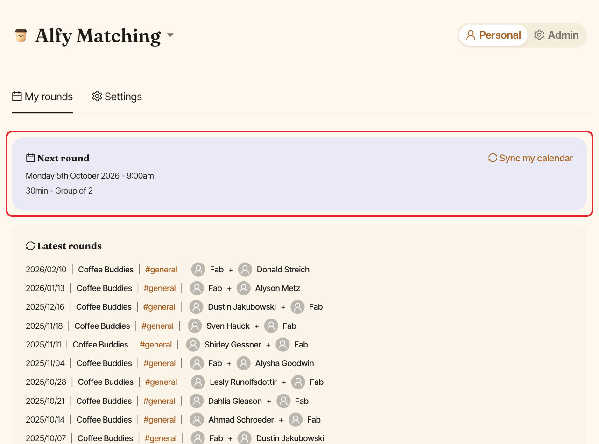This screenshot has height=444, width=599.
Task: Click the Latest rounds heading
Action: pyautogui.click(x=69, y=246)
